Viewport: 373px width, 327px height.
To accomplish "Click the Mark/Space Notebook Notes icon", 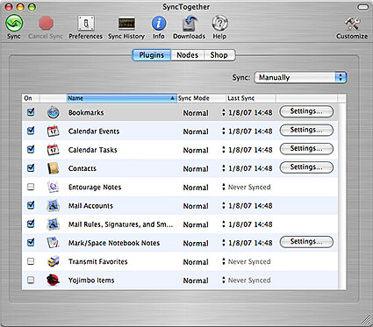I will pyautogui.click(x=54, y=243).
